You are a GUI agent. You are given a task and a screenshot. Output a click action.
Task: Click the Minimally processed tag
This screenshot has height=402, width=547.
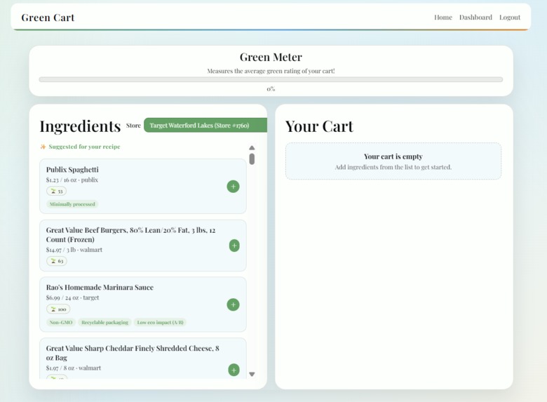[x=72, y=204]
